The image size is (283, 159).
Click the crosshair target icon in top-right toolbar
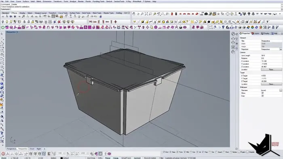[x=228, y=14]
